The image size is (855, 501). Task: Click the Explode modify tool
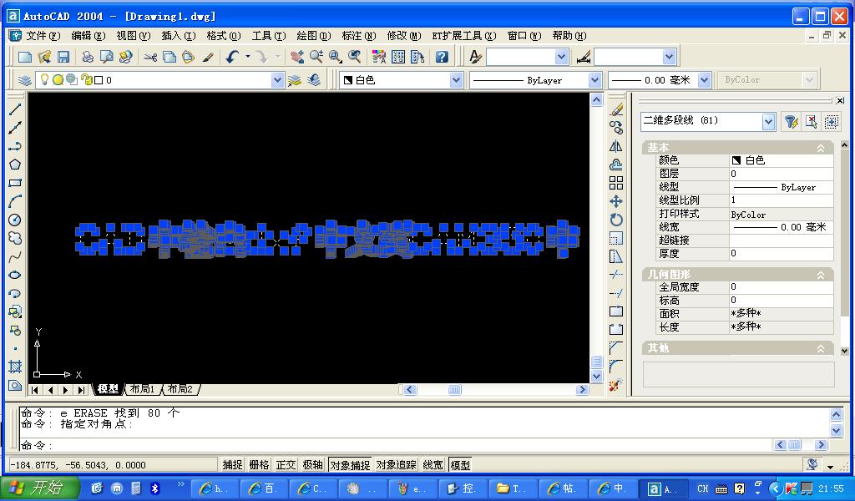[x=616, y=385]
